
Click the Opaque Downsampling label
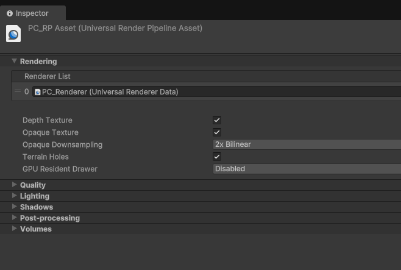62,144
